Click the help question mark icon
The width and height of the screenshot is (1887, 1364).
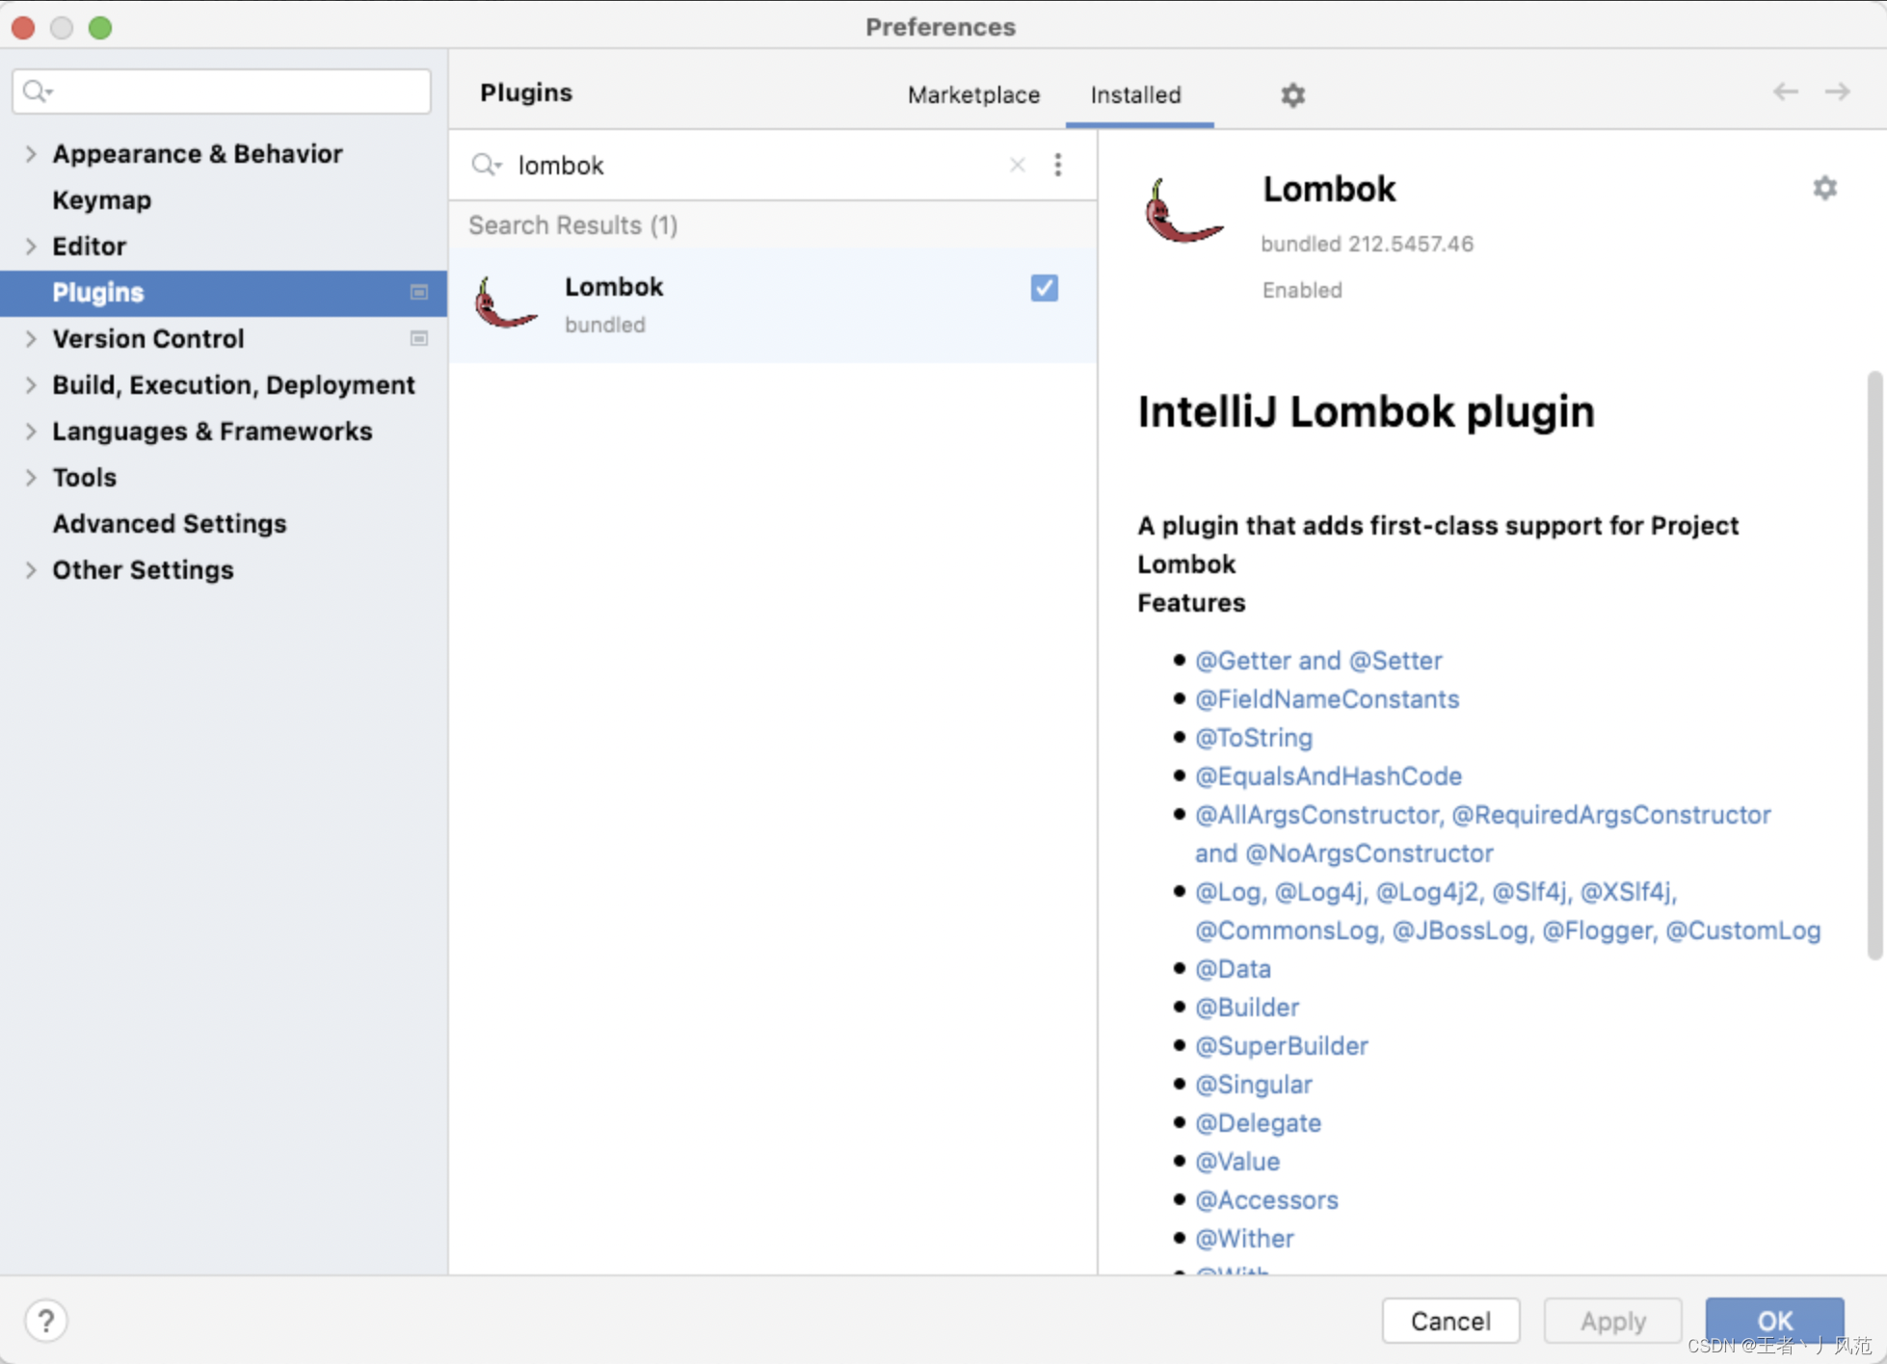click(45, 1320)
